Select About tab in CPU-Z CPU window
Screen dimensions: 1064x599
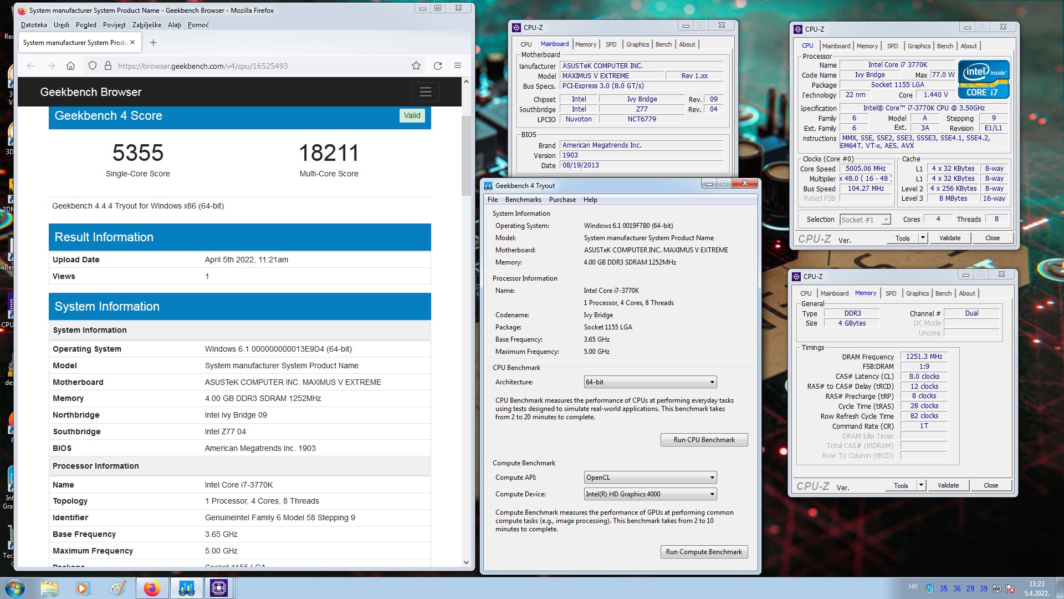[x=968, y=46]
